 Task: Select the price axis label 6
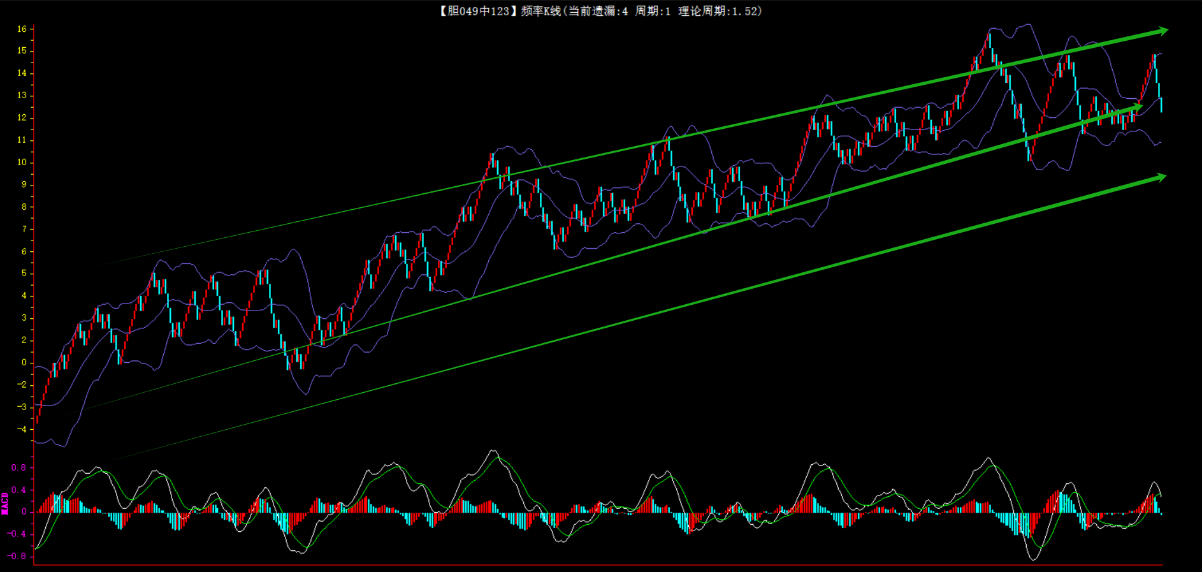(24, 252)
